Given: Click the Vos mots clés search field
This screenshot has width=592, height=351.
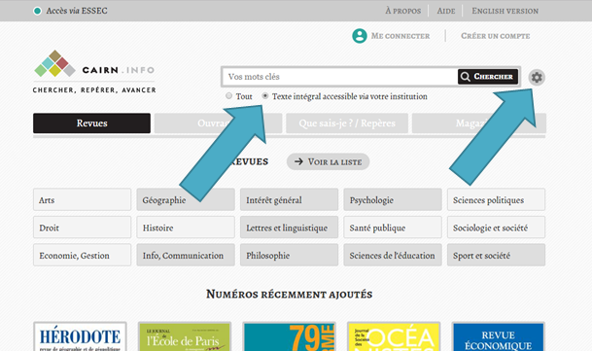Looking at the screenshot, I should pos(340,77).
